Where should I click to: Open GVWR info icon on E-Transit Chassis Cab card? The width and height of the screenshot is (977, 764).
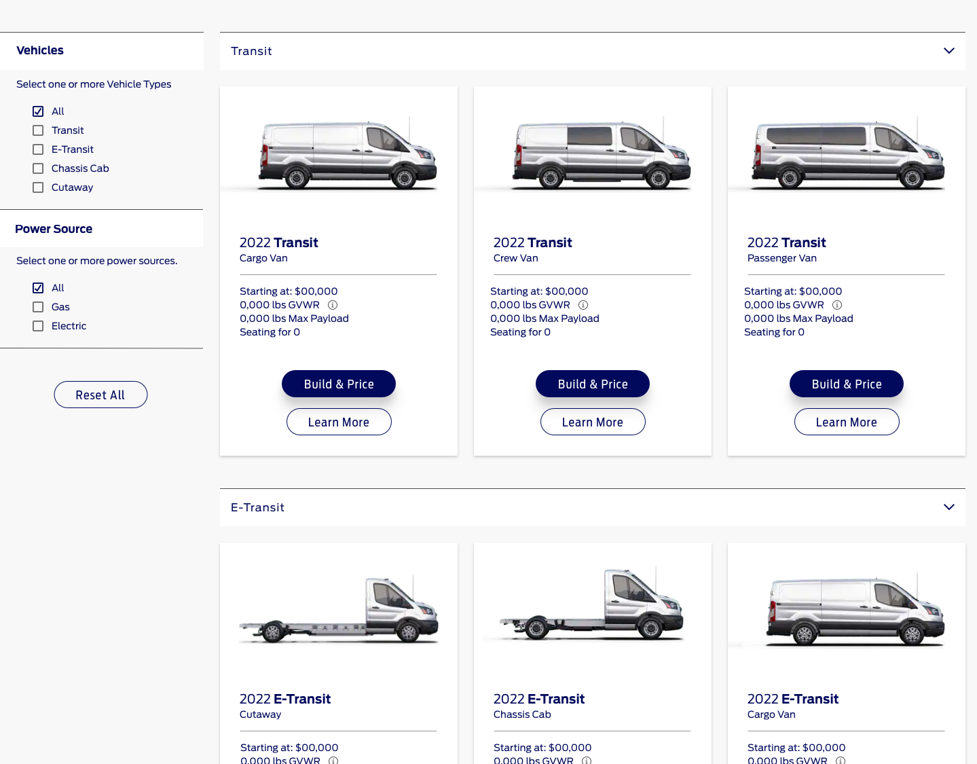pyautogui.click(x=587, y=761)
